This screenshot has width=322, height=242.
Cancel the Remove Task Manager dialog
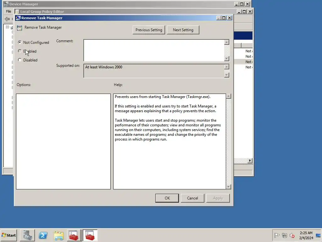coord(192,198)
